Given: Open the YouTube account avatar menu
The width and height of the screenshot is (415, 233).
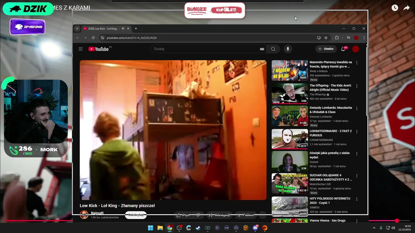Looking at the screenshot, I should tap(356, 49).
